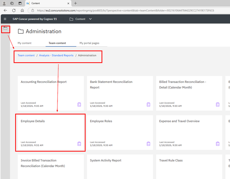
Task: Click report icon on Employee Details card
Action: 79,144
